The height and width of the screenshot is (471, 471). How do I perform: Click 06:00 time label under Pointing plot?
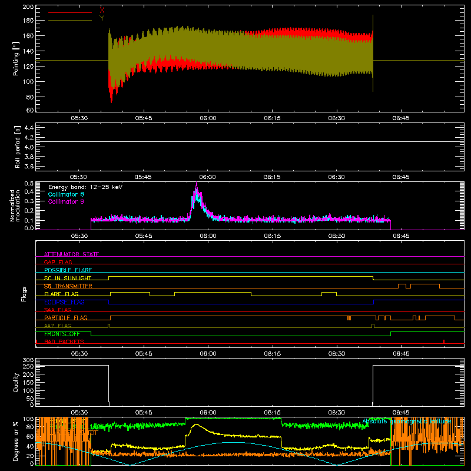(x=208, y=118)
